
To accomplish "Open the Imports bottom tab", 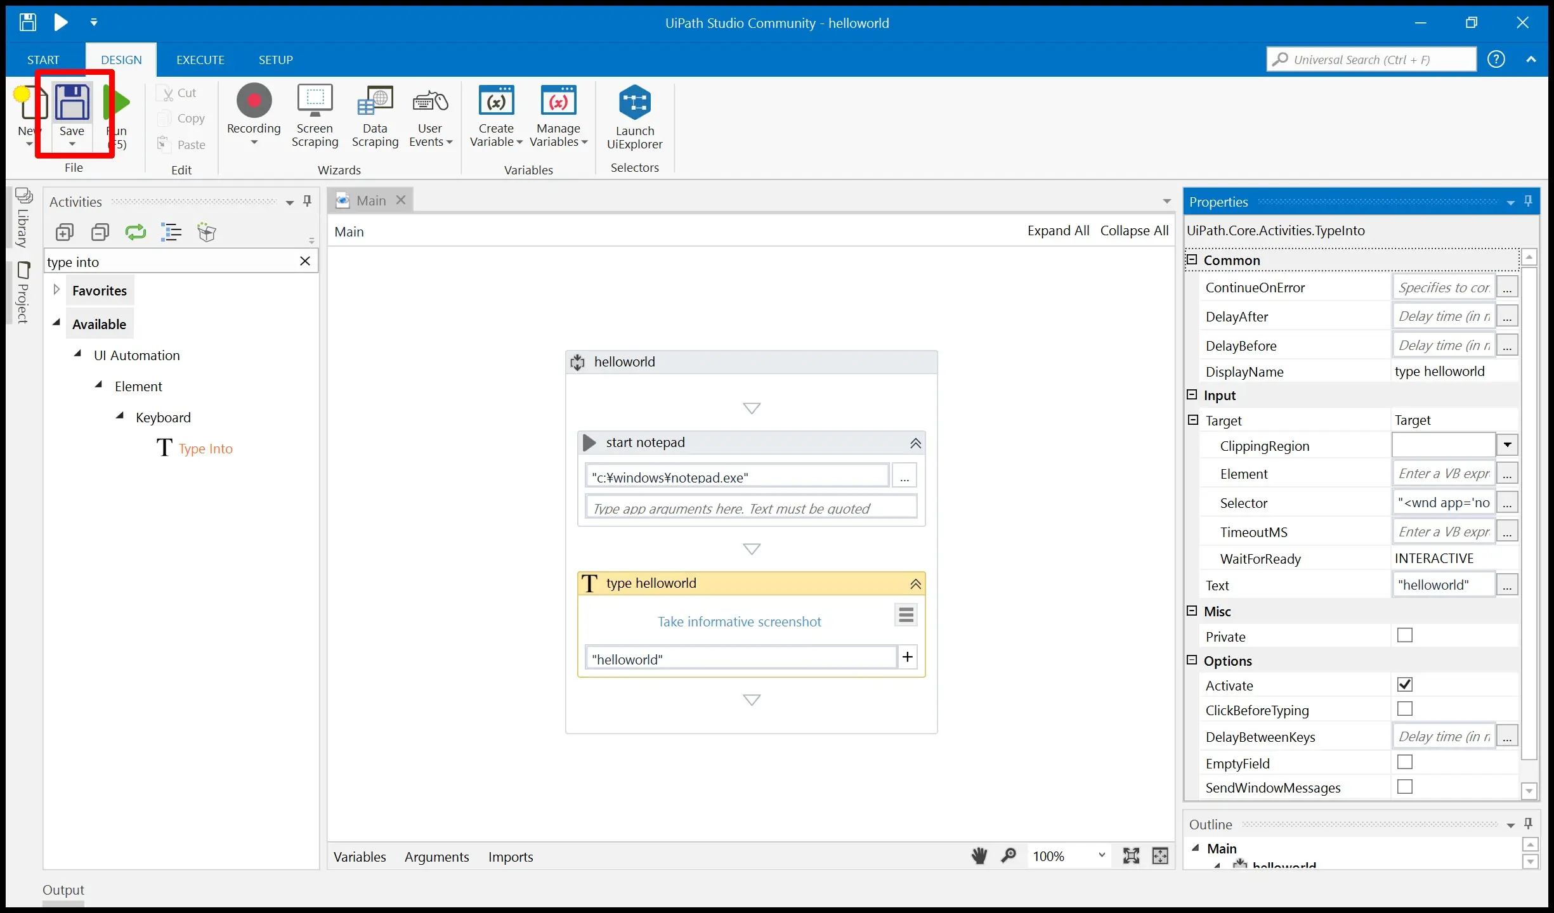I will click(x=511, y=857).
